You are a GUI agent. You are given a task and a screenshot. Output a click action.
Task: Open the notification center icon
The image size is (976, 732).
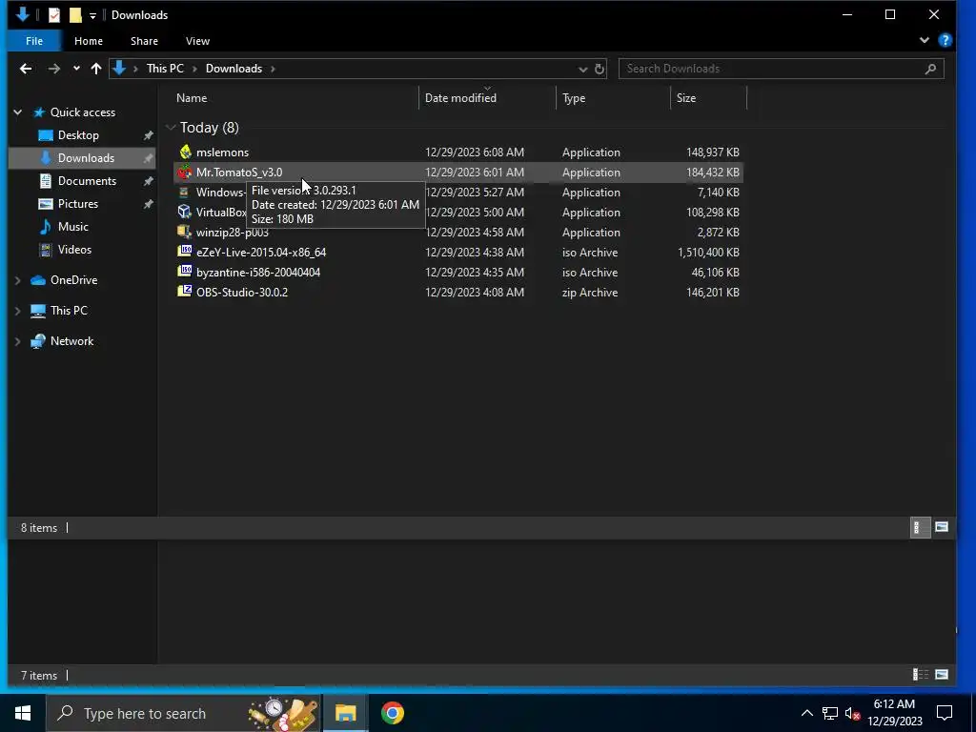point(945,713)
